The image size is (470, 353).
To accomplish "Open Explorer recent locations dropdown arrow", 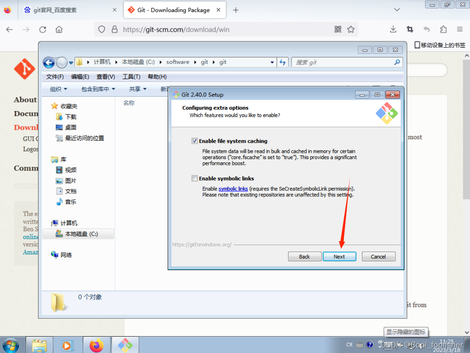I will (x=71, y=63).
